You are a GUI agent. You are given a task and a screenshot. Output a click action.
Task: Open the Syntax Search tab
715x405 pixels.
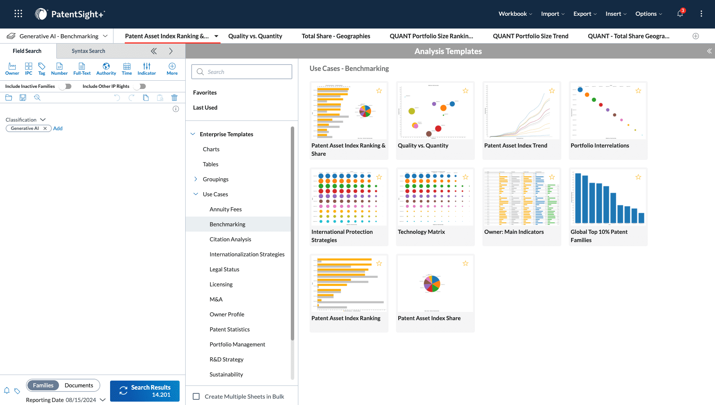coord(88,51)
